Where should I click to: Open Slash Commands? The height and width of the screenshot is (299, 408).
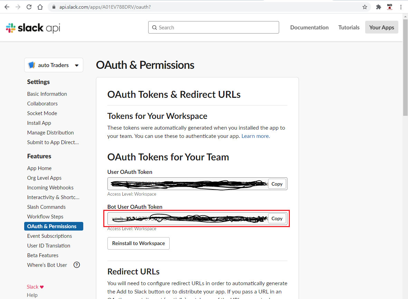coord(46,207)
